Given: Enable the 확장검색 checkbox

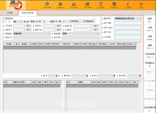Looking at the screenshot, I should pos(4,18).
